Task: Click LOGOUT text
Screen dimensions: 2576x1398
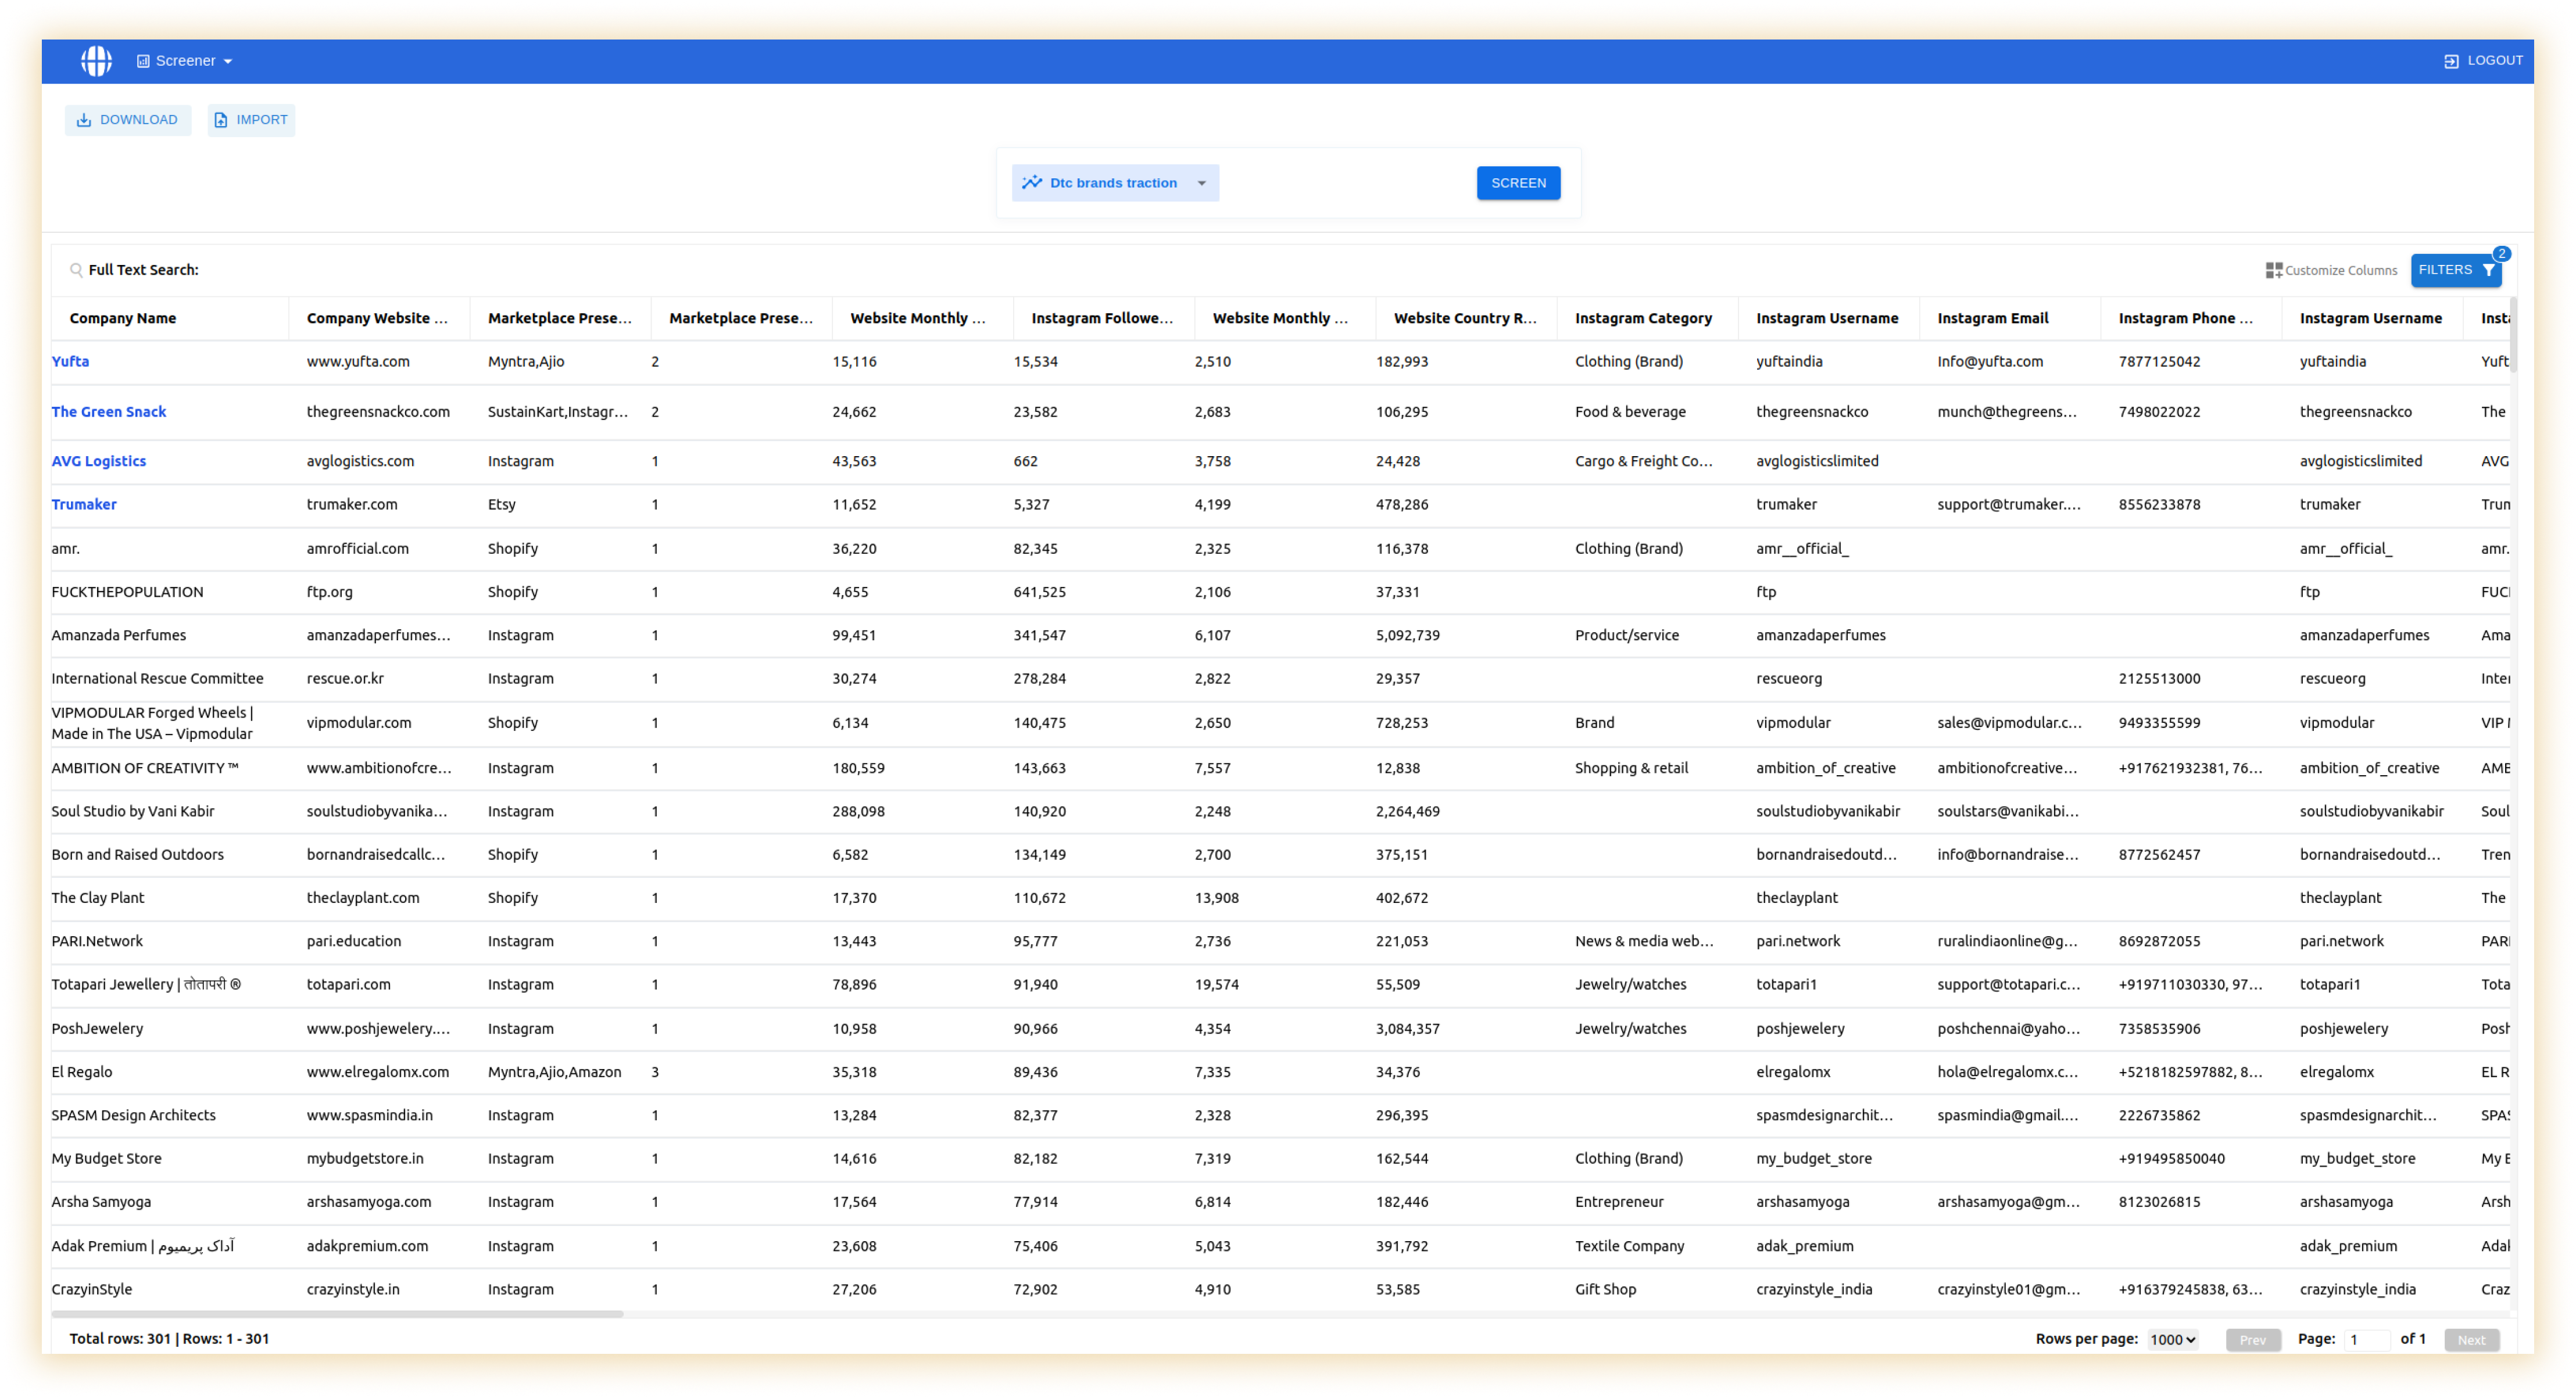Action: tap(2494, 60)
